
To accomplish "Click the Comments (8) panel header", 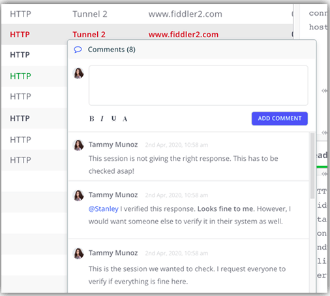I will 192,50.
